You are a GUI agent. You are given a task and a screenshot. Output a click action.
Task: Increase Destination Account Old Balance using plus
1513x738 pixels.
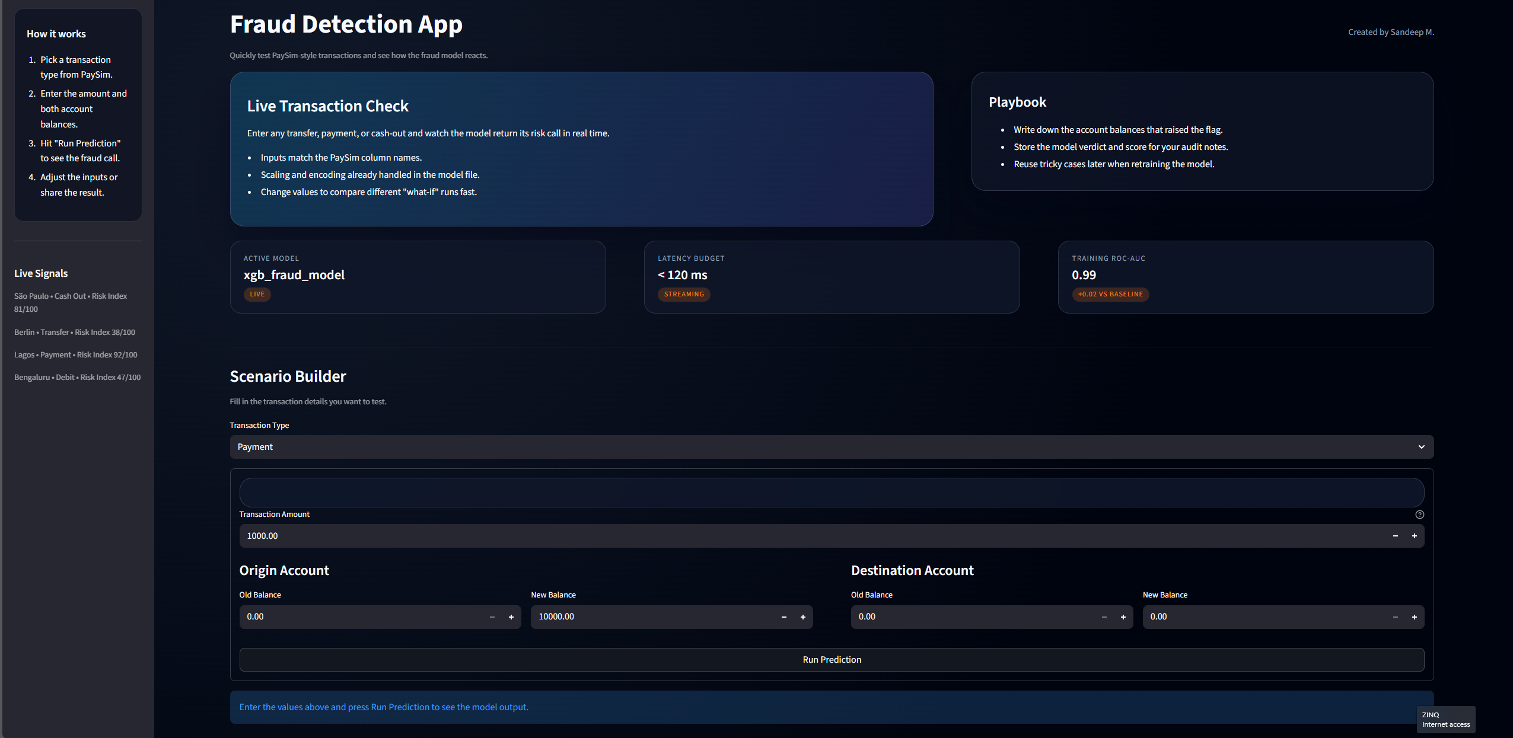click(1123, 616)
